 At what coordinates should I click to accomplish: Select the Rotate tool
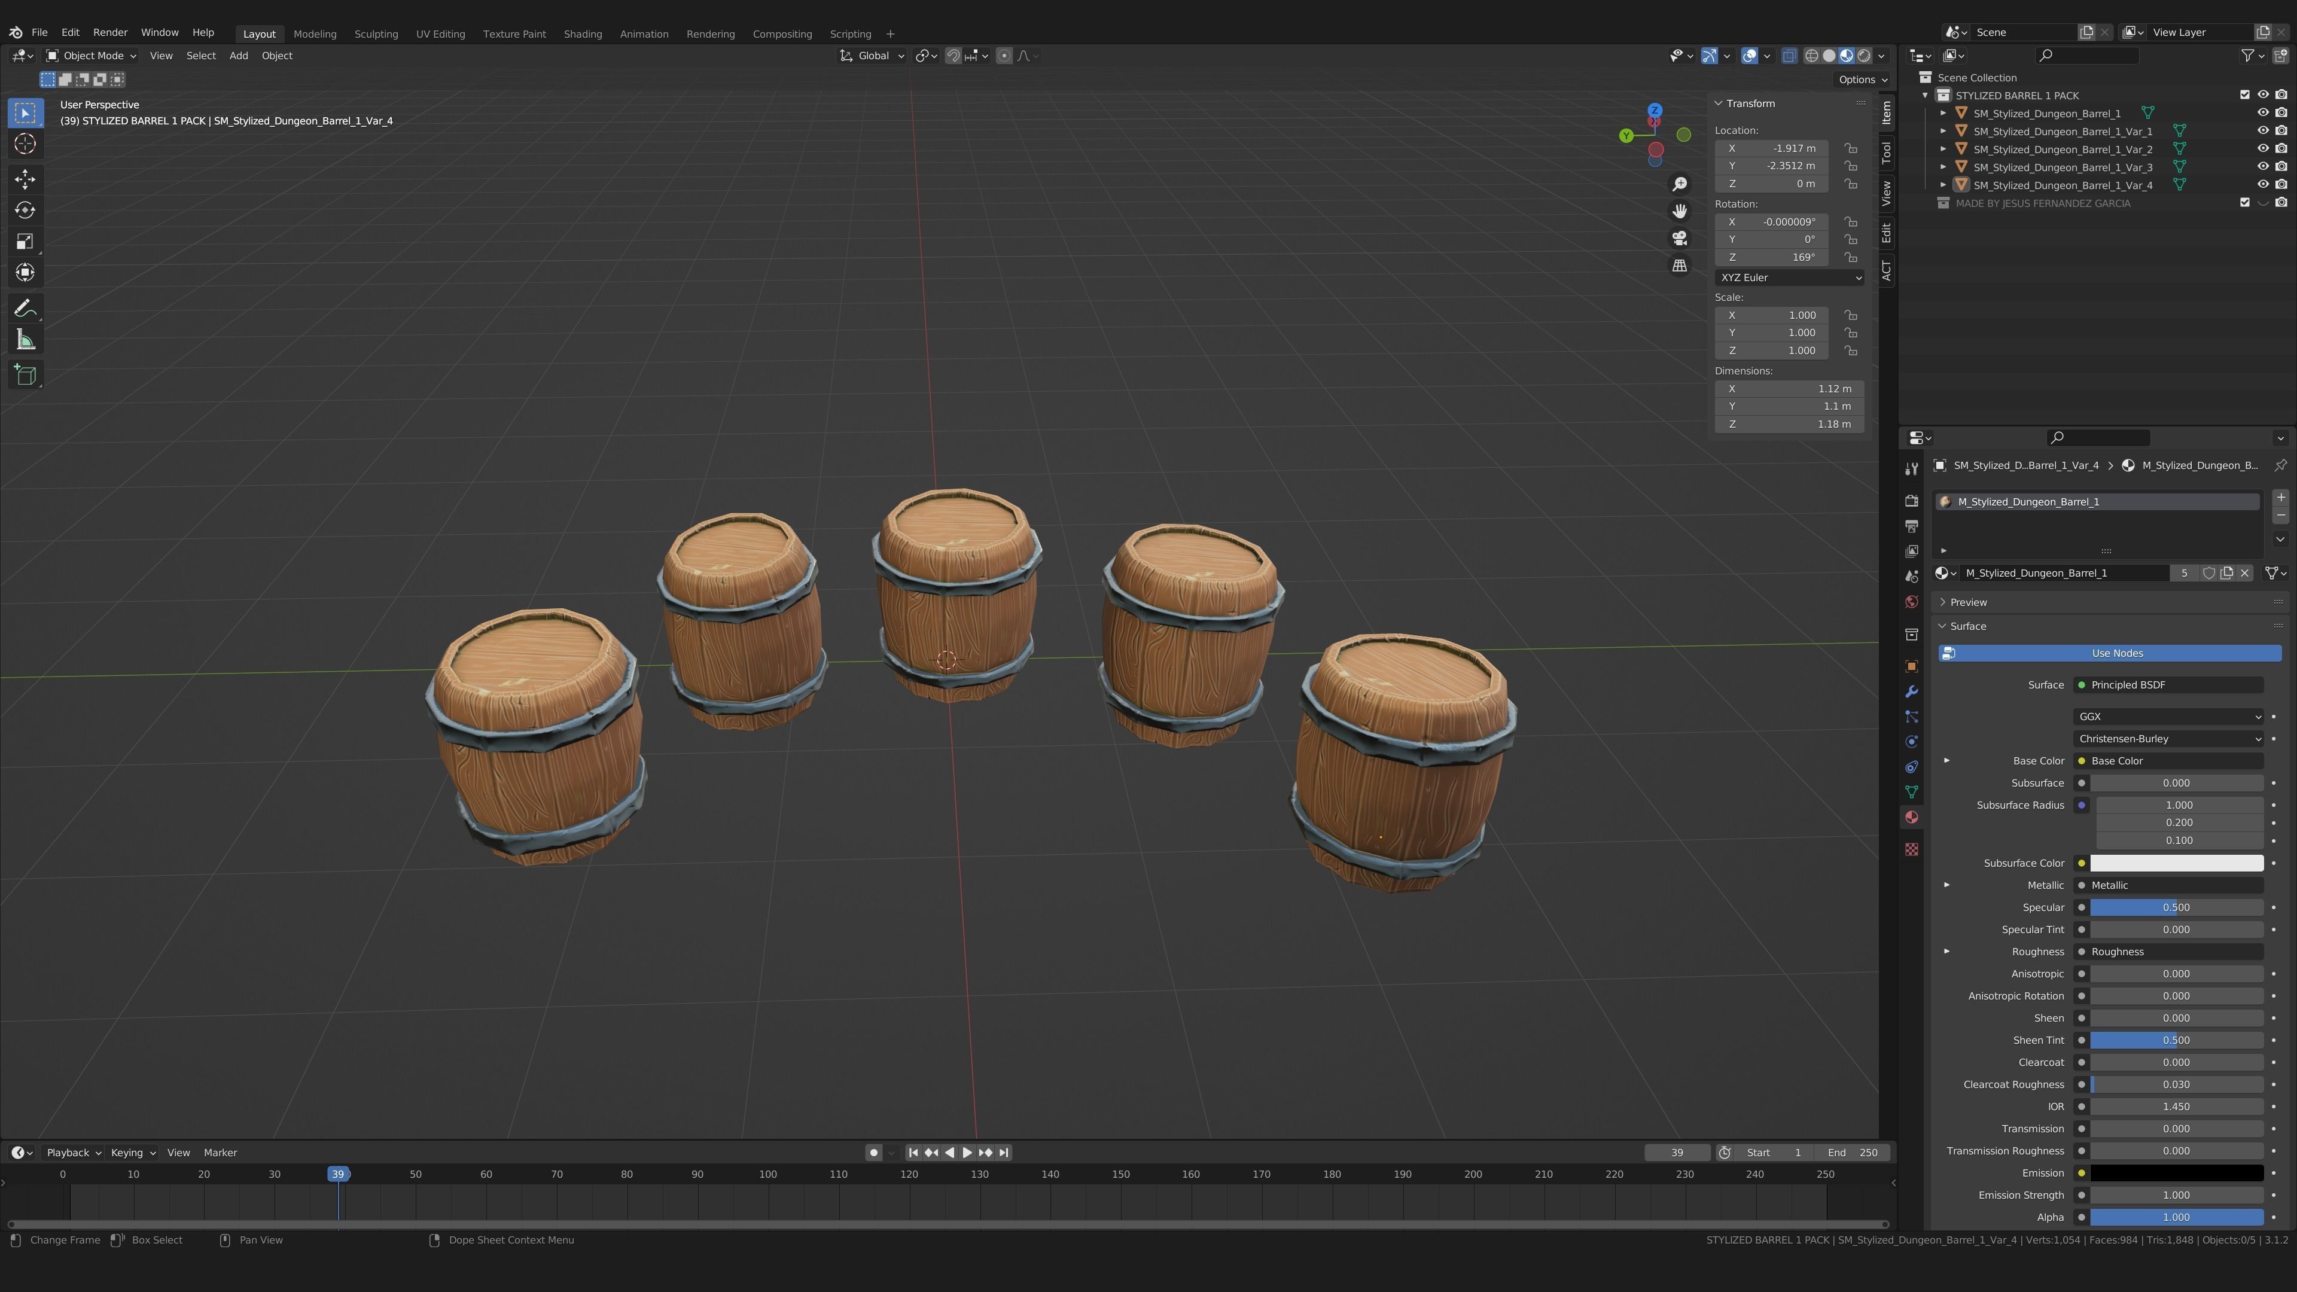point(25,211)
